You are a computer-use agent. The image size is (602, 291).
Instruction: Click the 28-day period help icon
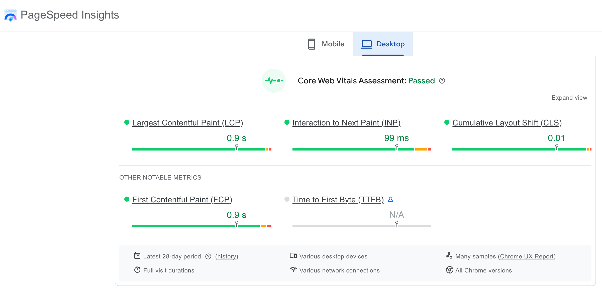click(x=208, y=256)
